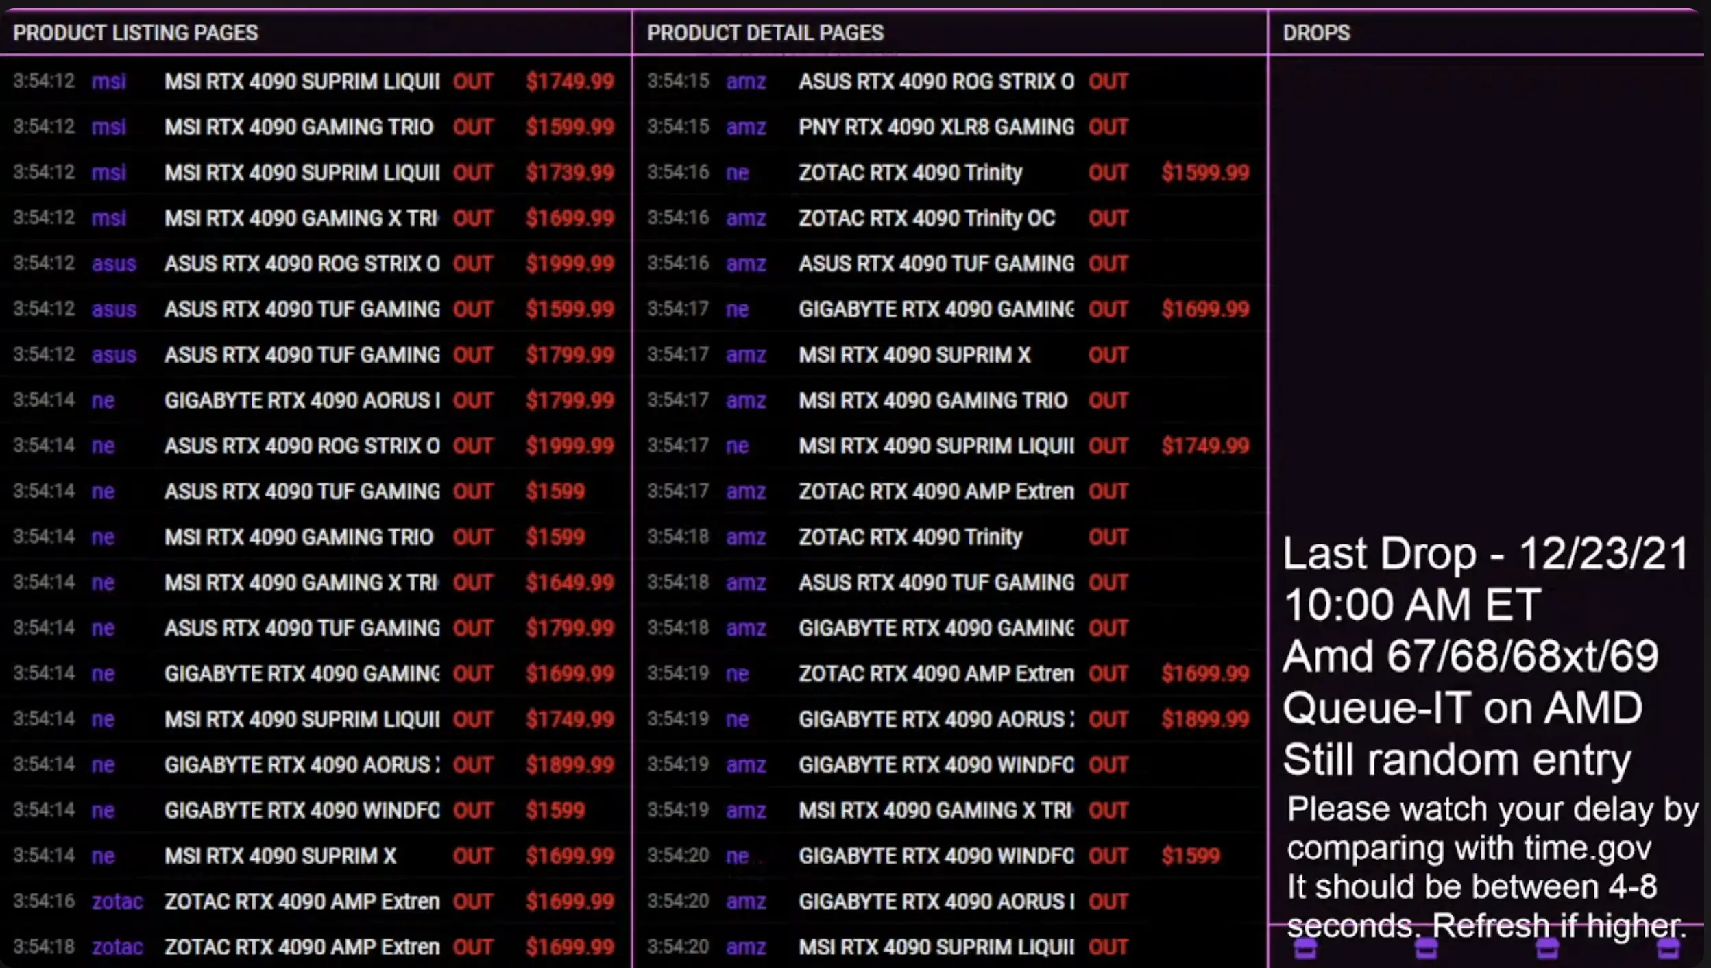
Task: Click the $1739.99 MSI Suprim Liquid price
Action: 569,173
